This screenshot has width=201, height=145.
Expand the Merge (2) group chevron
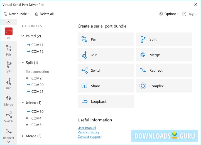point(23,136)
